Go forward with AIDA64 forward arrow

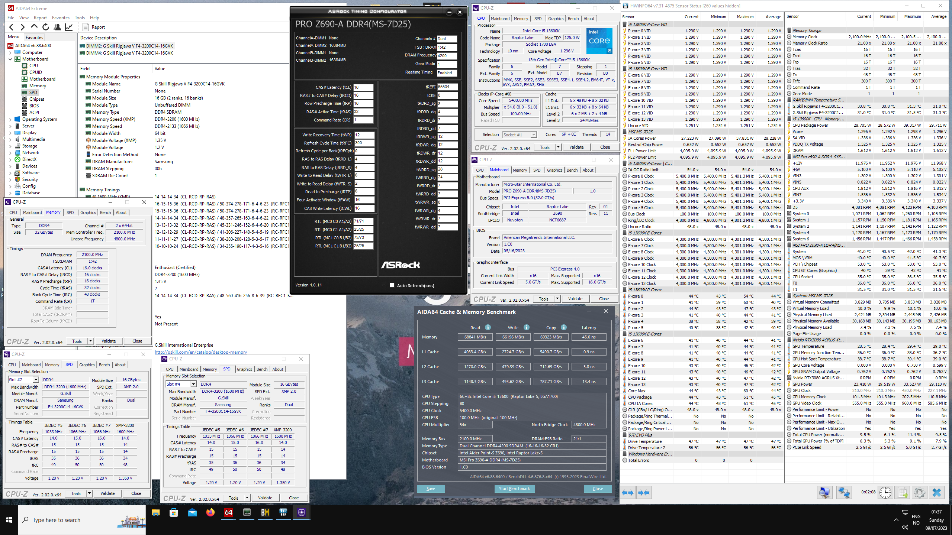(23, 27)
